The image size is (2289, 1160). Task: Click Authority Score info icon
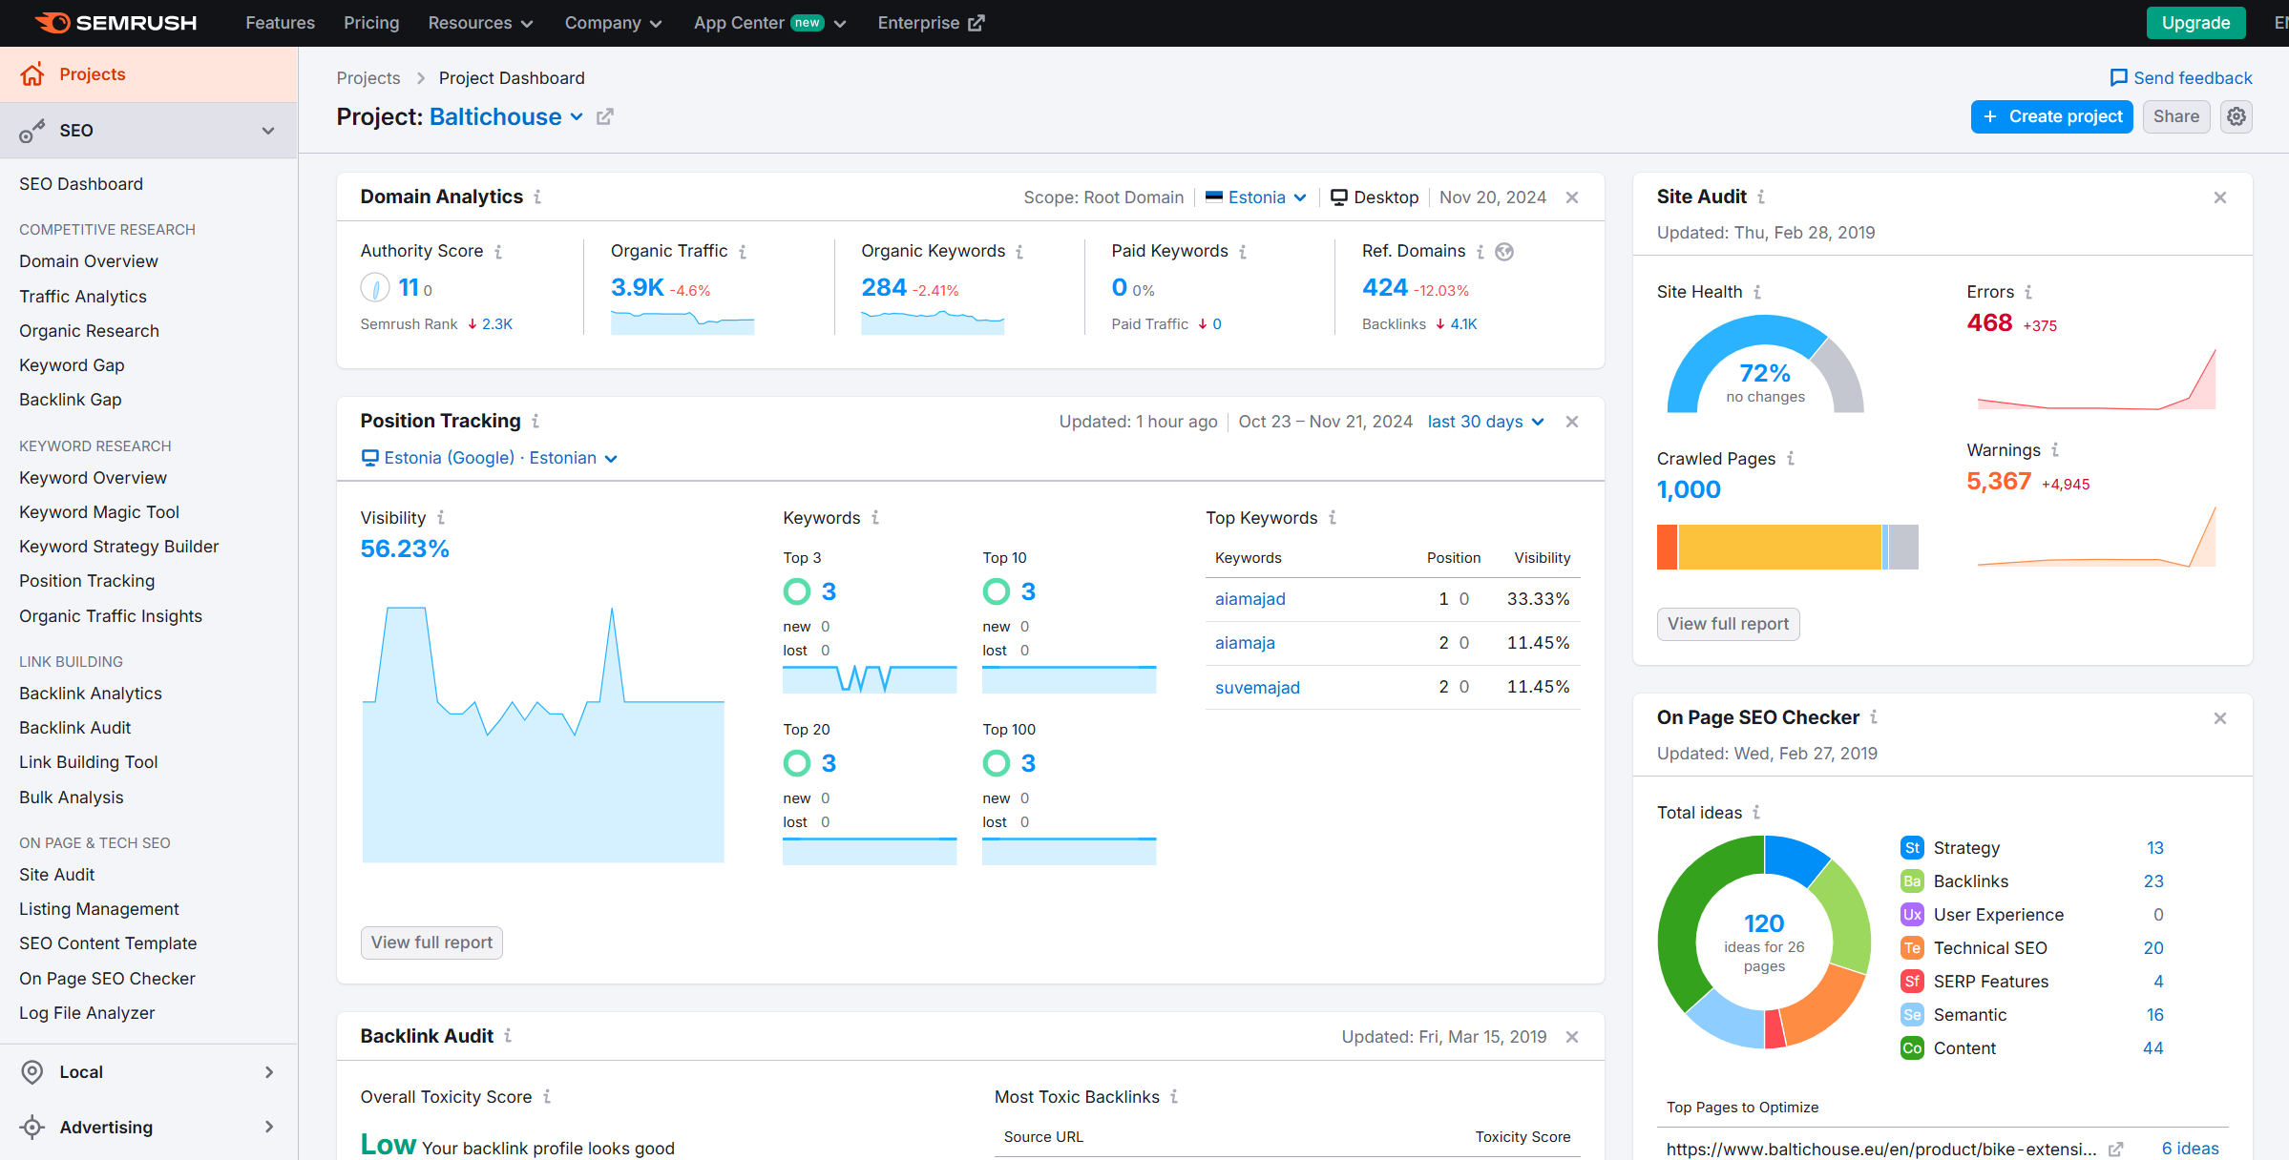pyautogui.click(x=498, y=252)
